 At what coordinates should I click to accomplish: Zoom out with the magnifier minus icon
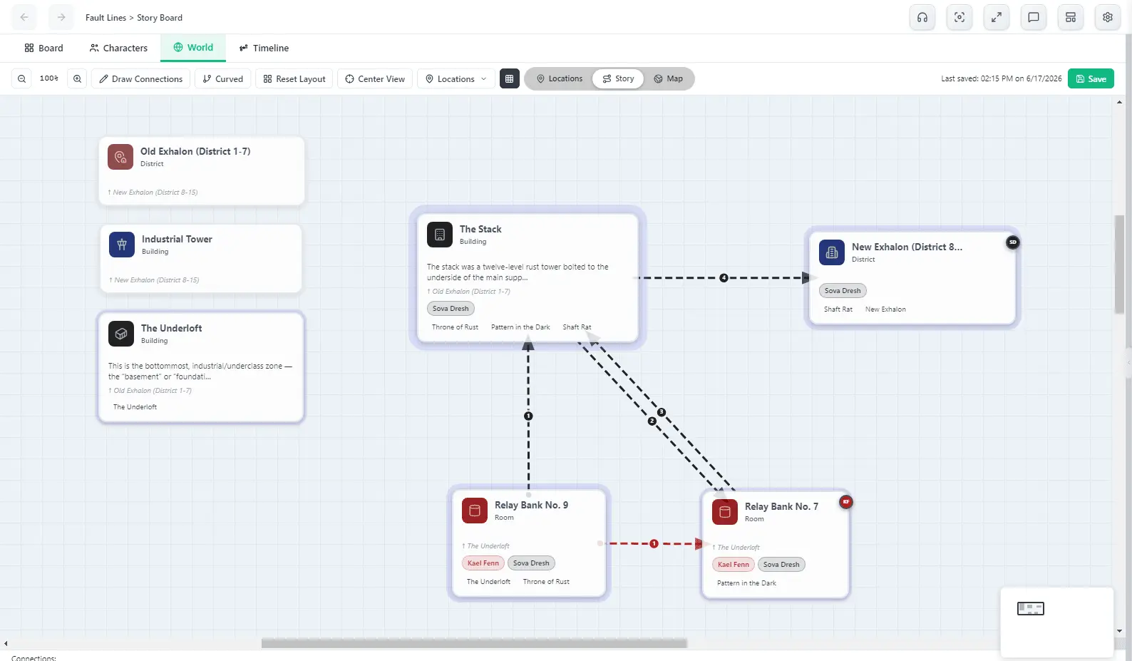[22, 79]
